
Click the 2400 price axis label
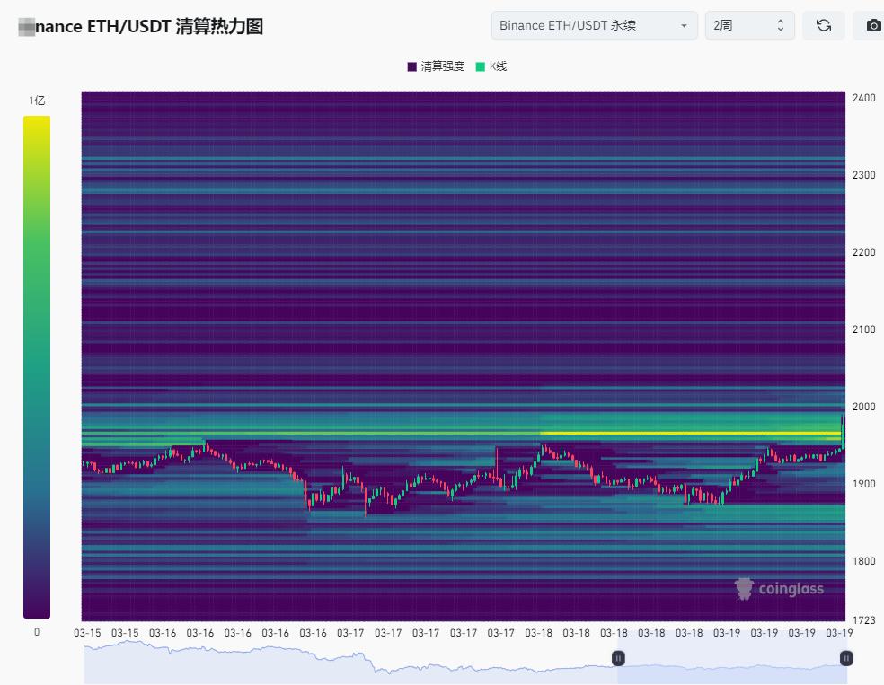(x=863, y=98)
